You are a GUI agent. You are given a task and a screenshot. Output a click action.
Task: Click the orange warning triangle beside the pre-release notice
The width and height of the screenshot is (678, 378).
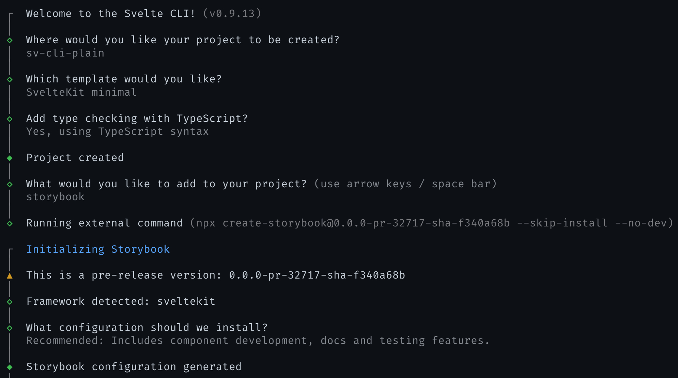[10, 276]
